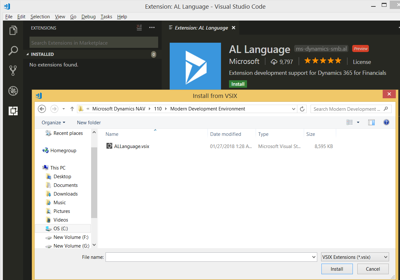The image size is (400, 280).
Task: Navigate back in the VSIX dialog
Action: 42,109
